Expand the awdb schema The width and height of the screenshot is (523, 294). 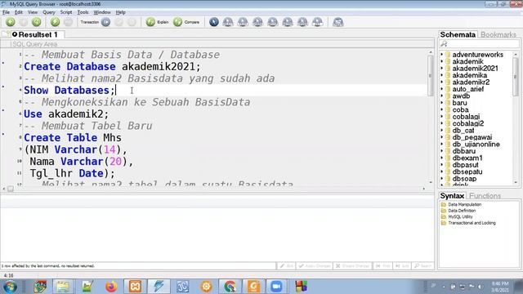tap(442, 96)
